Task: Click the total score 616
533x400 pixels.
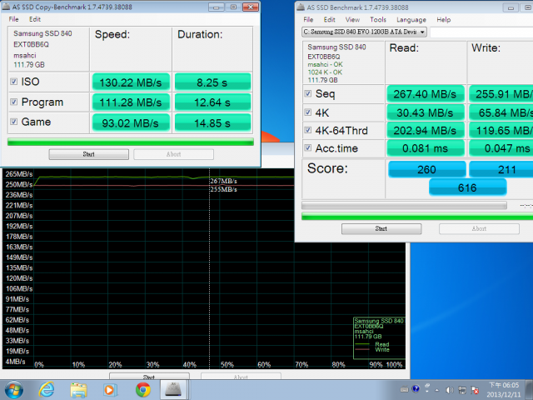Action: click(468, 187)
